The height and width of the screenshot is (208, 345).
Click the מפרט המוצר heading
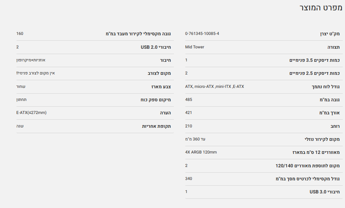pos(320,8)
